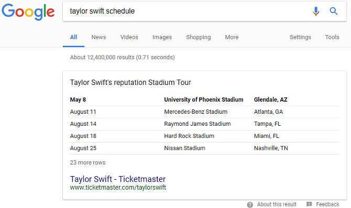The image size is (351, 208).
Task: Click the blue search magnifier icon
Action: point(334,11)
